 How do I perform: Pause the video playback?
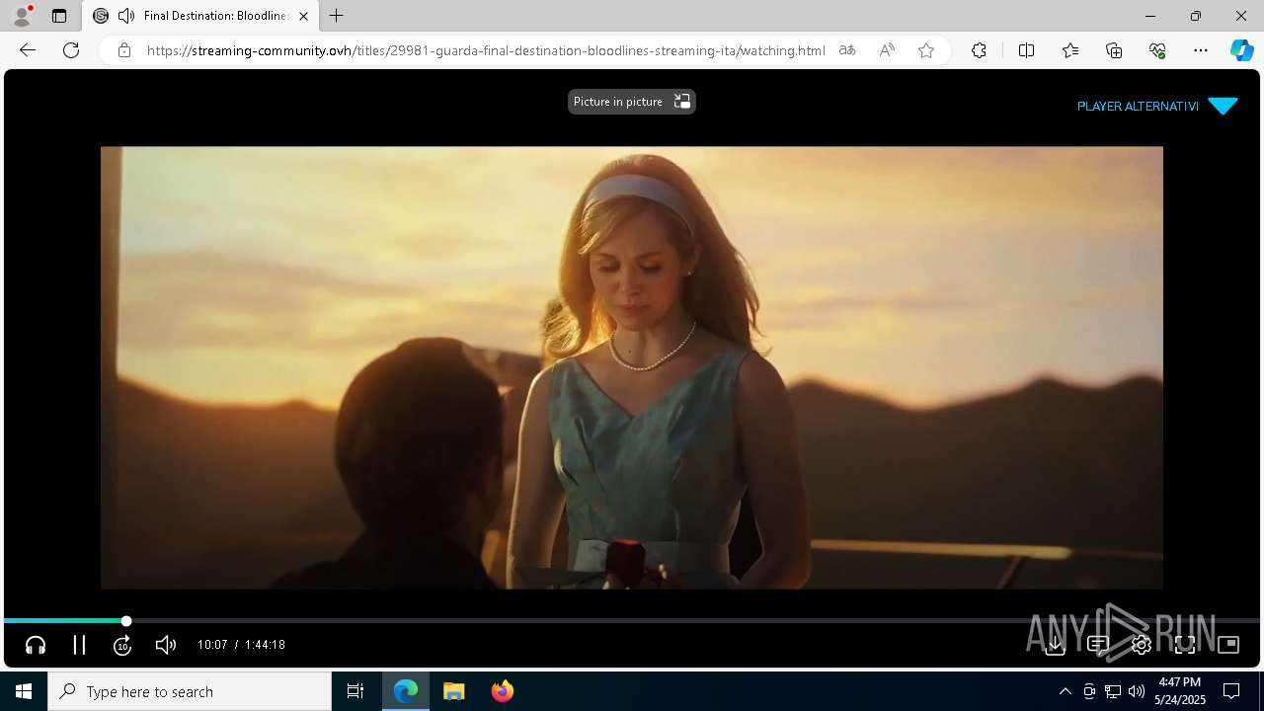79,645
